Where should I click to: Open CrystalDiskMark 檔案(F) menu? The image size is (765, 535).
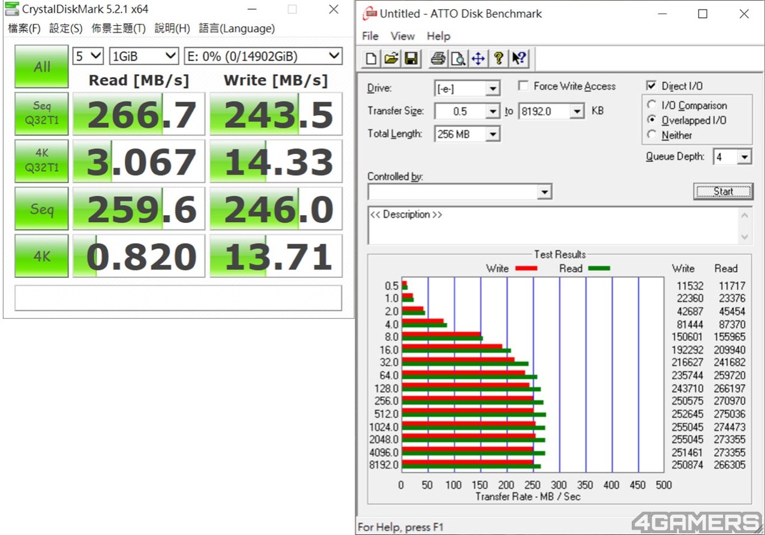(25, 29)
